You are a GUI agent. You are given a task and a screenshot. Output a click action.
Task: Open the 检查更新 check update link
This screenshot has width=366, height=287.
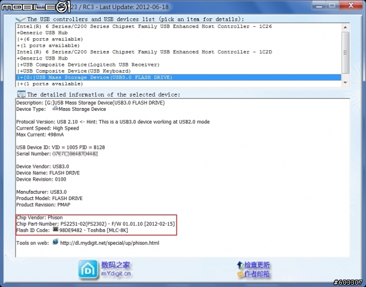pyautogui.click(x=257, y=265)
